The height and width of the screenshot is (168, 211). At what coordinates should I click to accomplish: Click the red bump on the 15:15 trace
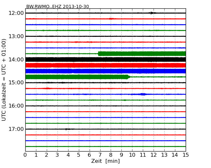coord(47,88)
